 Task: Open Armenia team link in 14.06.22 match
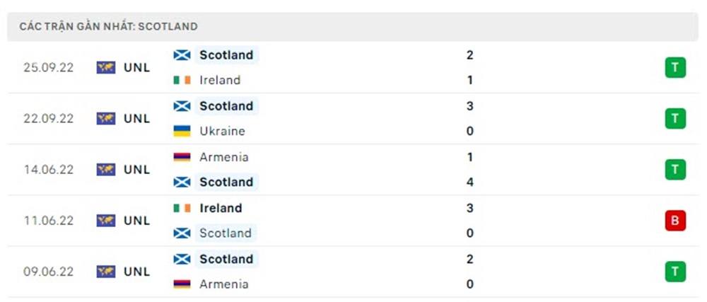tap(223, 157)
